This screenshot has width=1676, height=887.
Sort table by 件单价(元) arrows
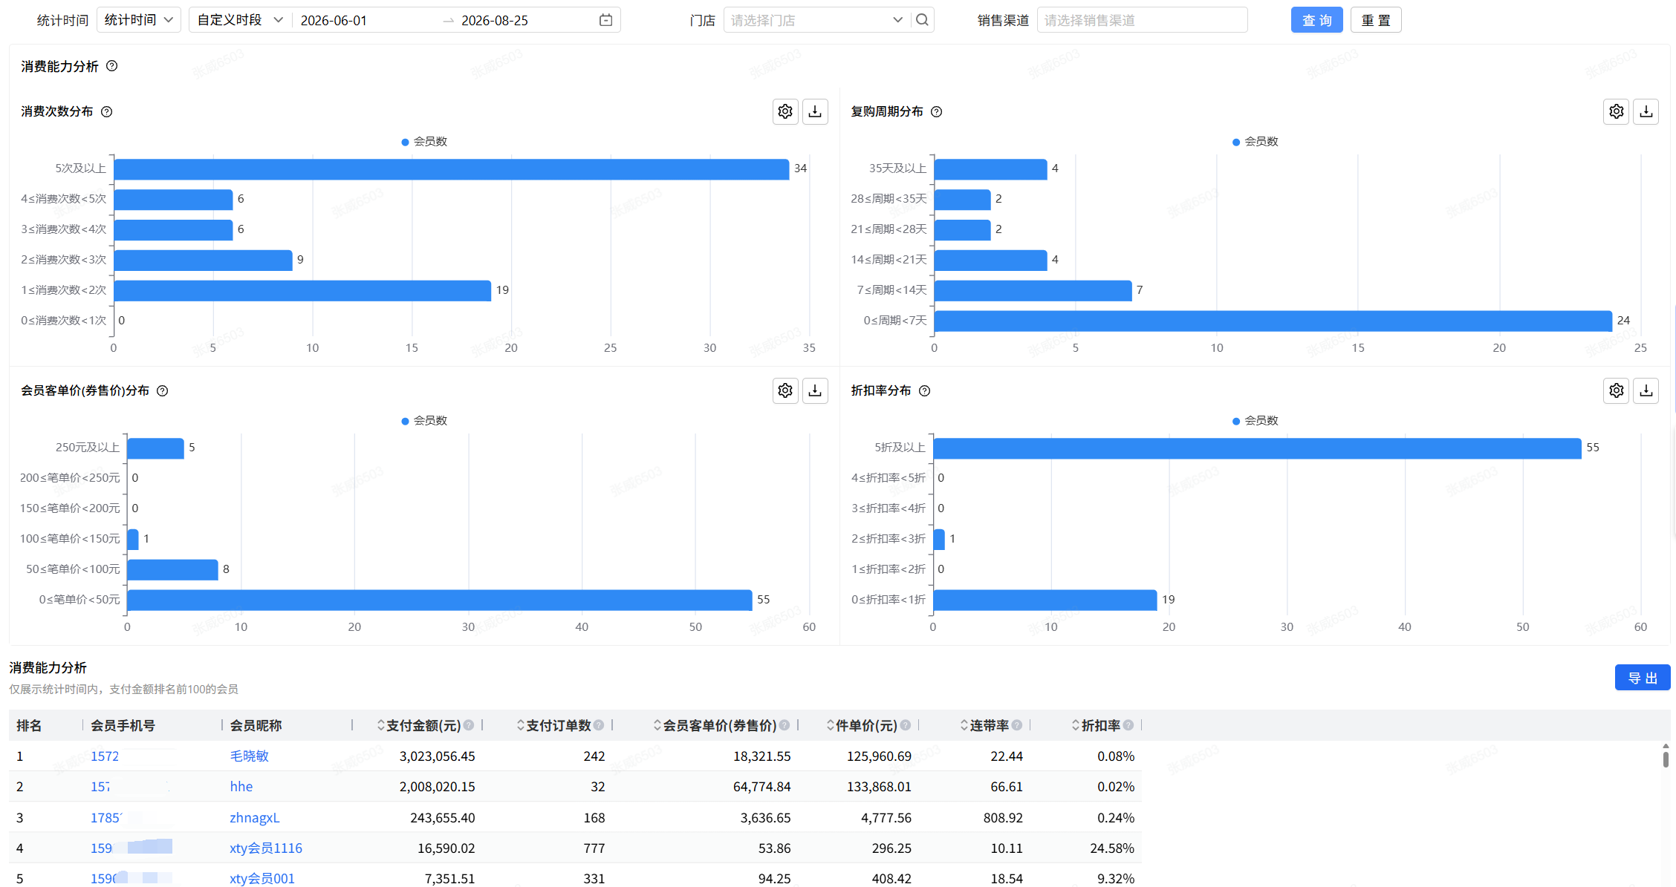pos(831,725)
